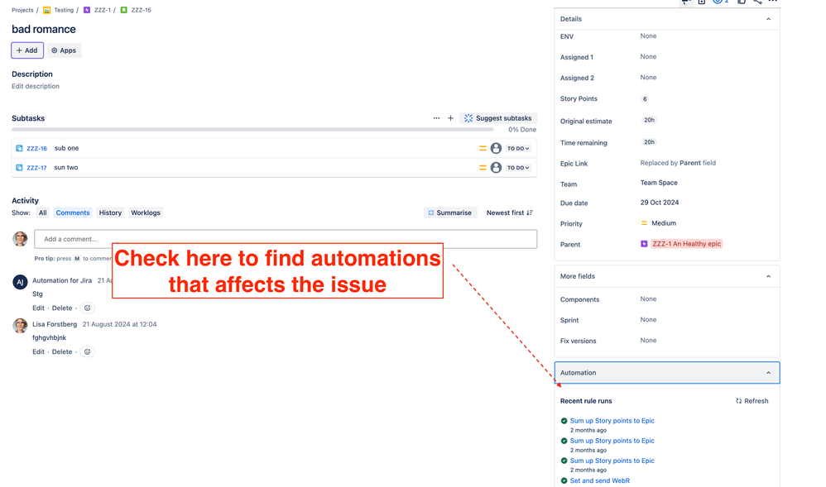Click the ZZZ-1 epic icon in breadcrumb
Viewport: 826px width, 487px height.
click(x=87, y=10)
